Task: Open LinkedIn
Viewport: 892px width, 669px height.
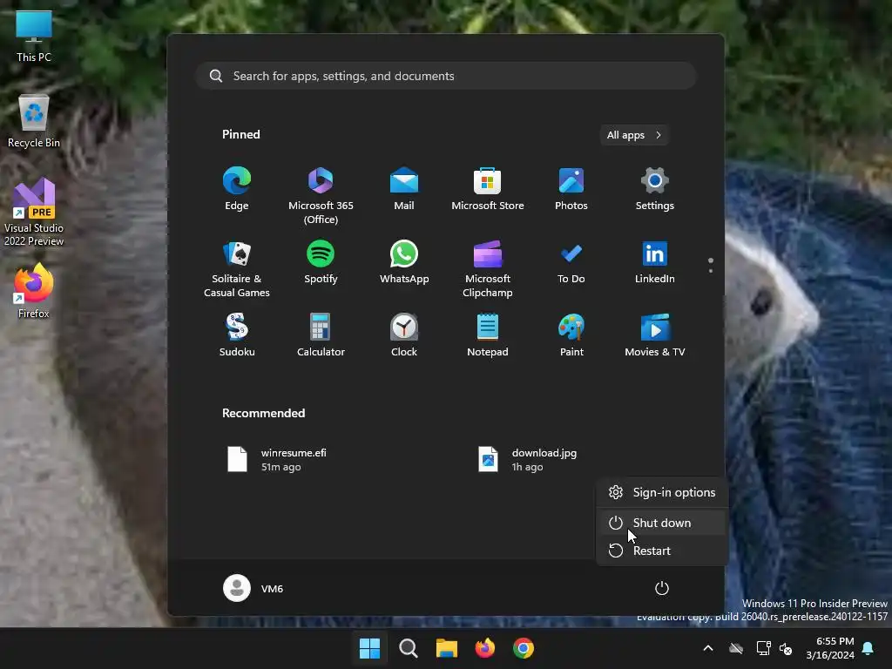Action: [x=655, y=261]
